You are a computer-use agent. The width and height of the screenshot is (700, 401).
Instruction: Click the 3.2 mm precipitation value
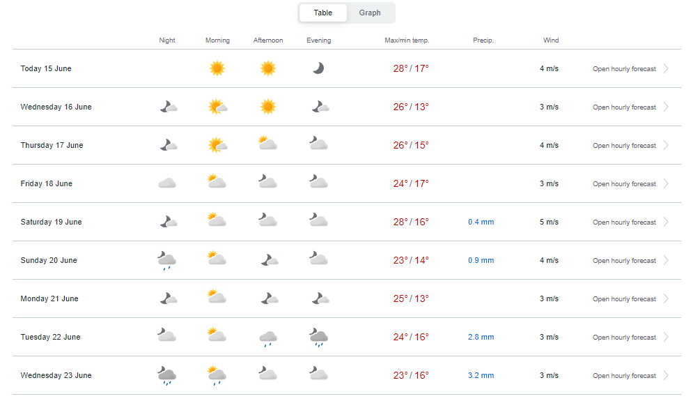point(481,375)
